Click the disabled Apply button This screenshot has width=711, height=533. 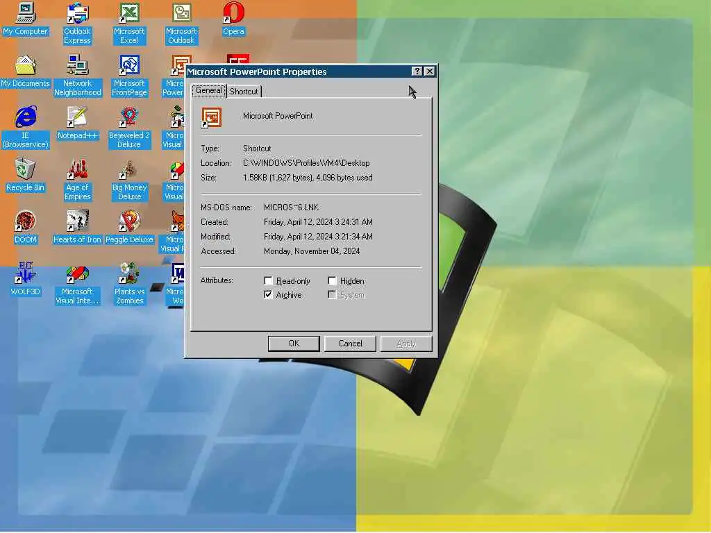pyautogui.click(x=405, y=344)
